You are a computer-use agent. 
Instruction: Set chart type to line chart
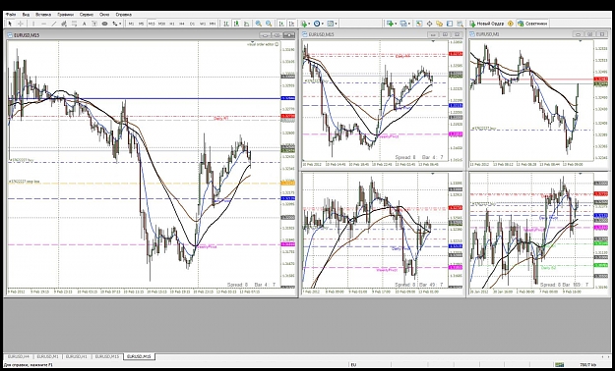click(246, 24)
